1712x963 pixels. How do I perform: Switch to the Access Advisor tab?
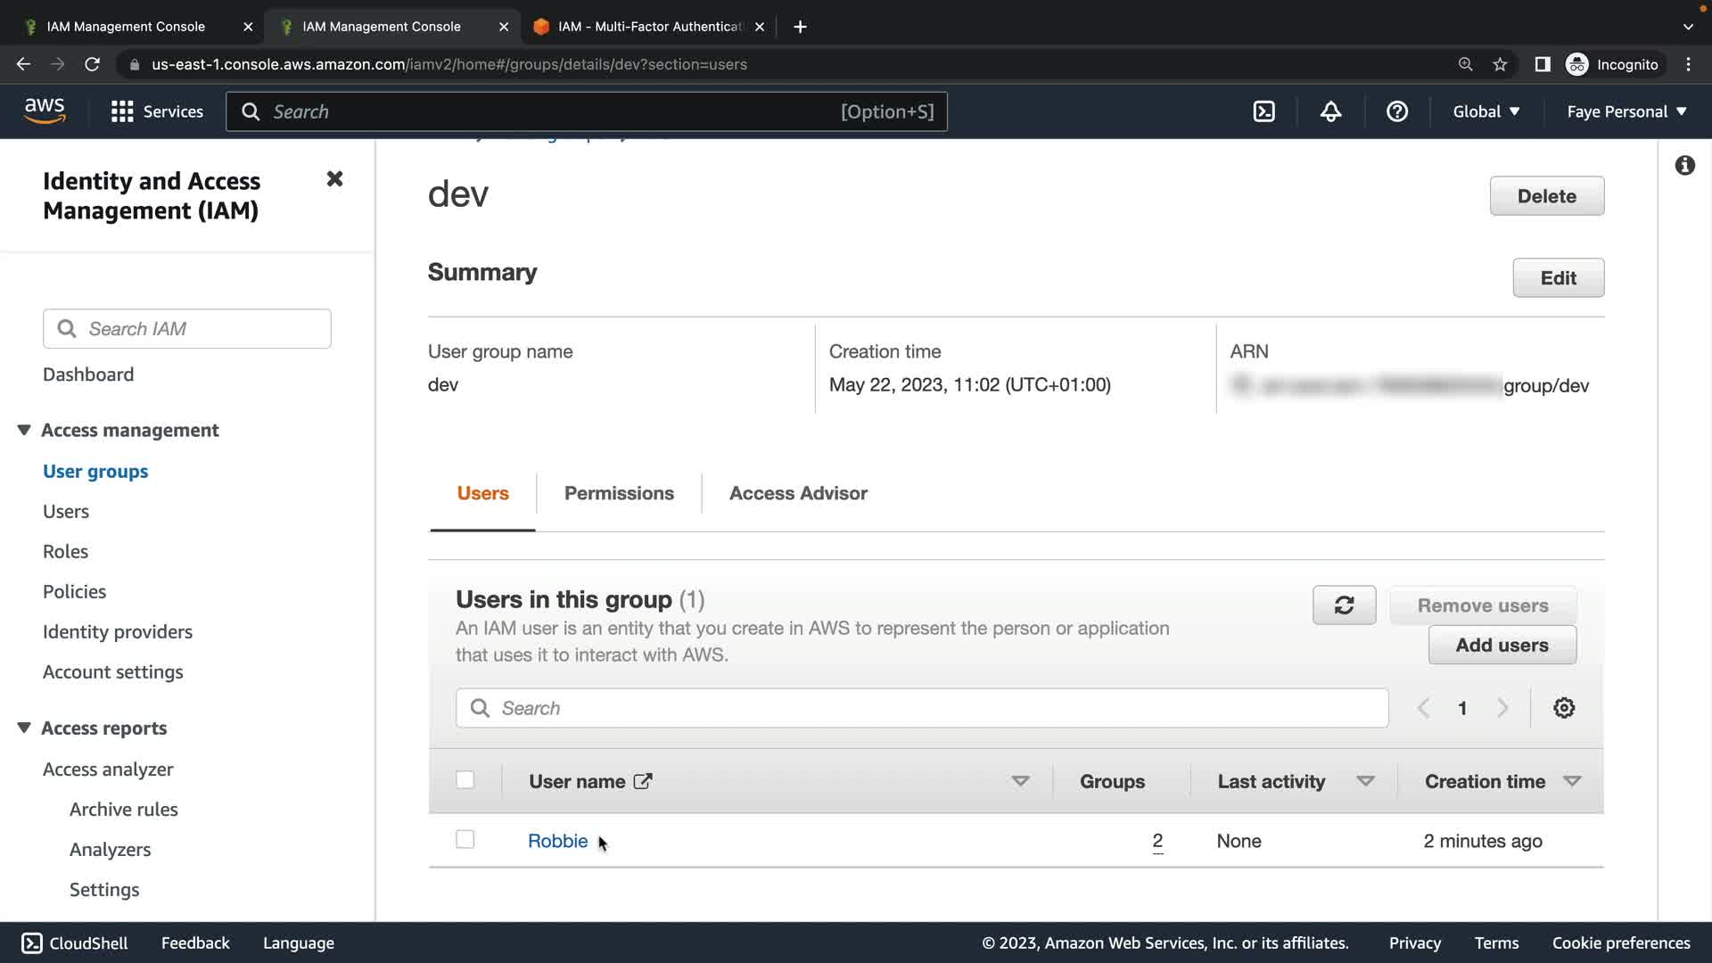798,493
